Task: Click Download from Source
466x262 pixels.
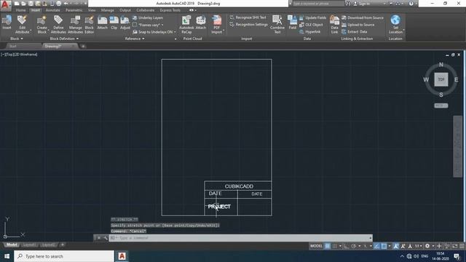Action: [x=363, y=17]
